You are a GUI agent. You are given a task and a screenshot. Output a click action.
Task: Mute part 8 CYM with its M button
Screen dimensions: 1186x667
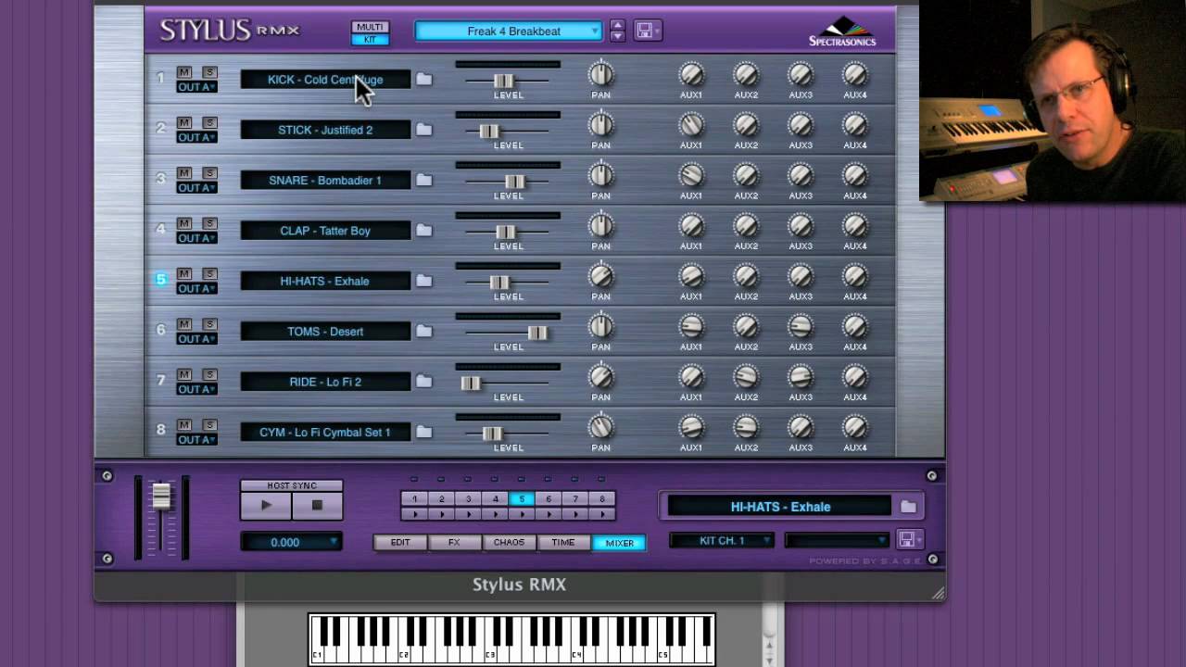pyautogui.click(x=184, y=425)
